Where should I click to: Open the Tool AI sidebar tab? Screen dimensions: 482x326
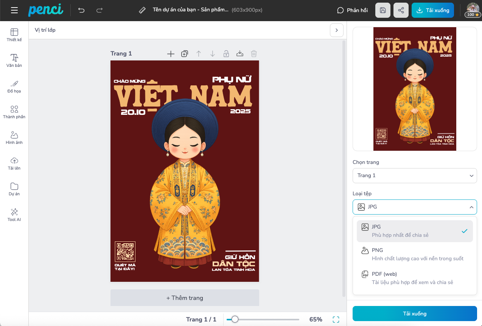14,215
